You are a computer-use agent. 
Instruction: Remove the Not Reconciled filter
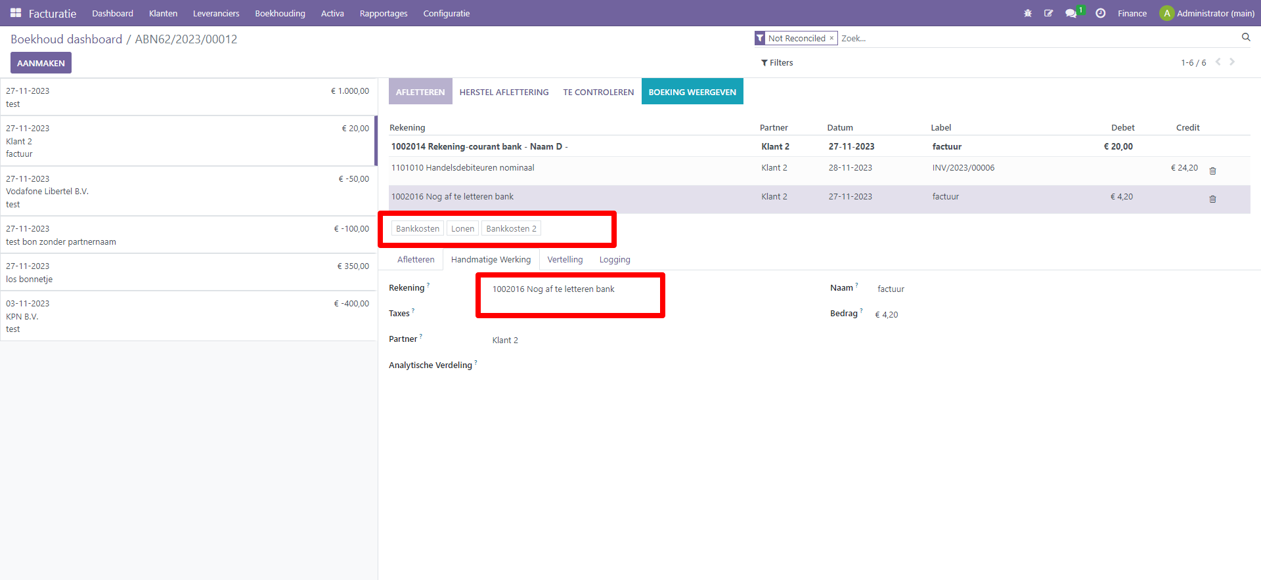(x=831, y=38)
